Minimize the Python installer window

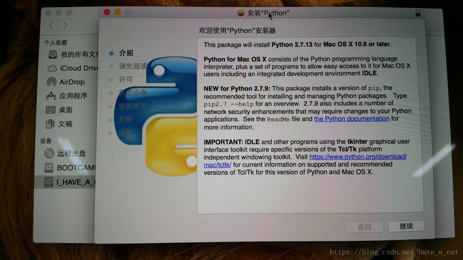tap(117, 12)
